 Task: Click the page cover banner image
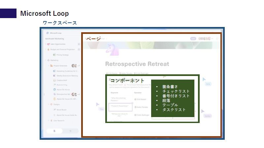pyautogui.click(x=151, y=45)
